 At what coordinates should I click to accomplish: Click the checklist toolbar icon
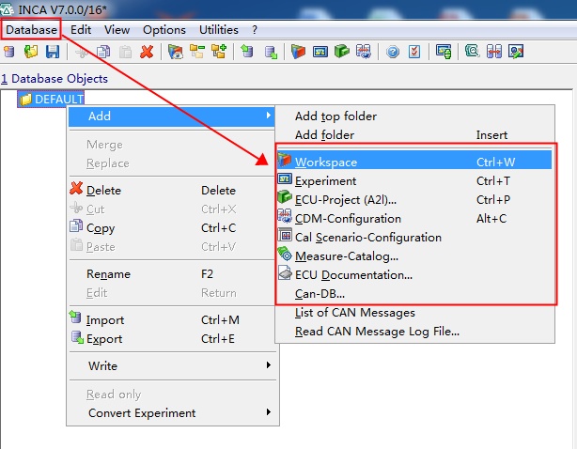[x=414, y=52]
